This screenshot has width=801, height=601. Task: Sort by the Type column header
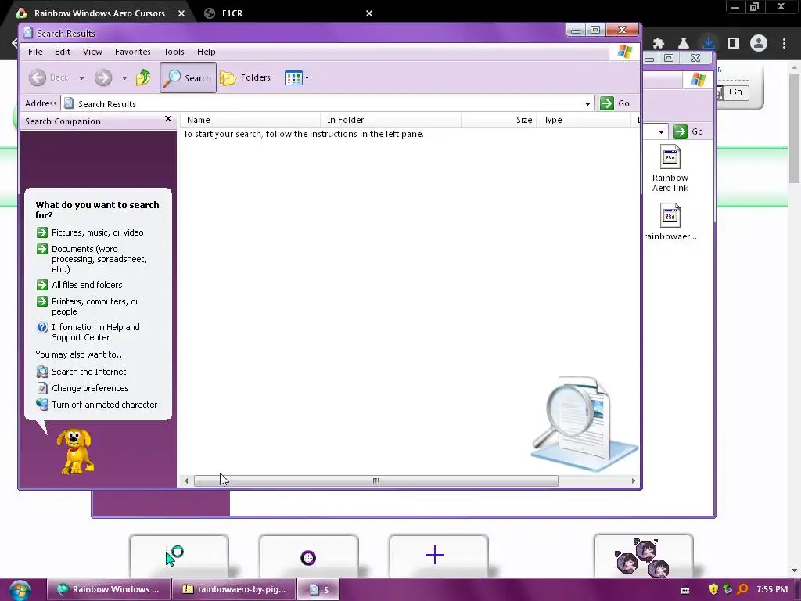(584, 120)
